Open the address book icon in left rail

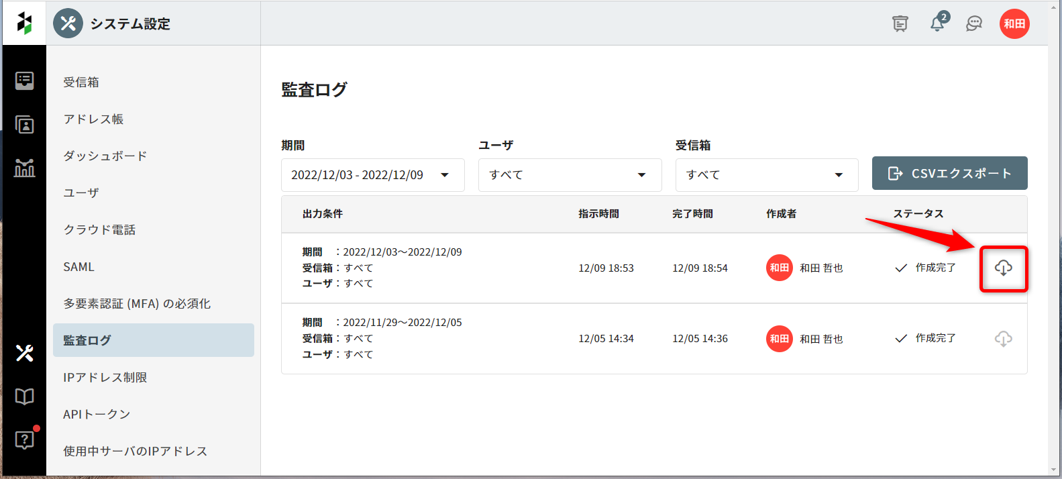point(24,125)
